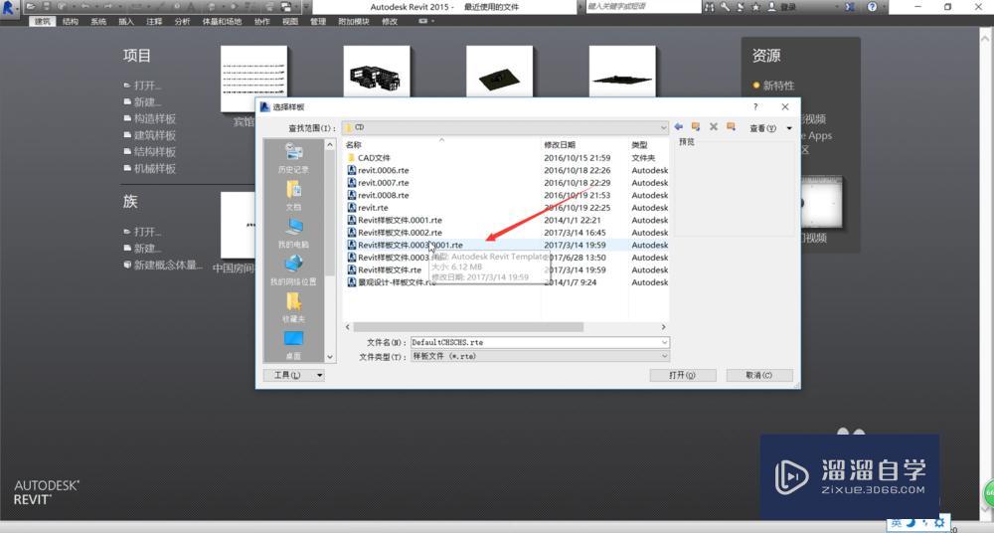Open the 3D building recent project thumbnail
The height and width of the screenshot is (533, 994).
pos(376,71)
